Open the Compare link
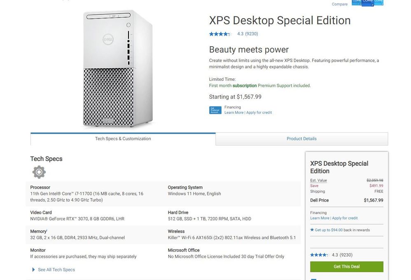 pyautogui.click(x=340, y=4)
